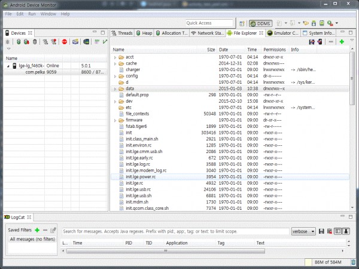
Task: Toggle LogCat scroll lock button
Action: 346,231
